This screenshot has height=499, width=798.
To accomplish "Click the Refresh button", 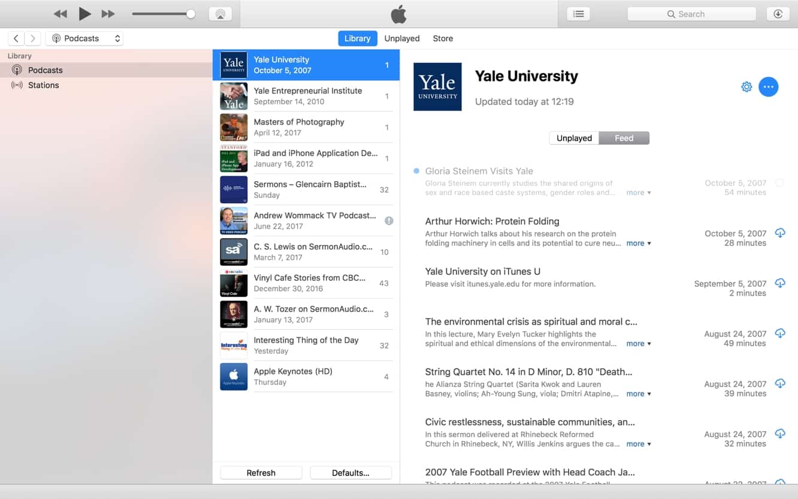I will tap(261, 473).
